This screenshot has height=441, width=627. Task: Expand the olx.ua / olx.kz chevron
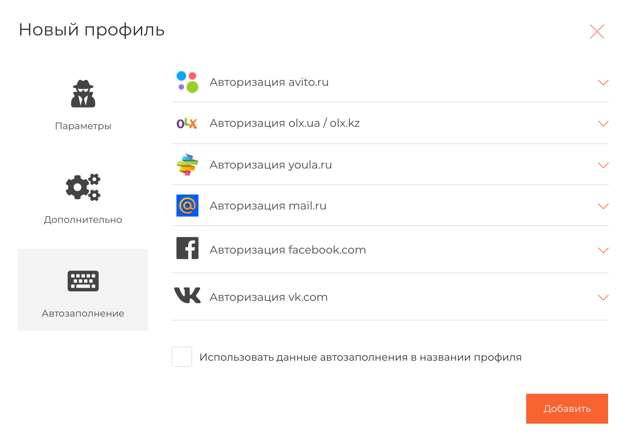(603, 124)
